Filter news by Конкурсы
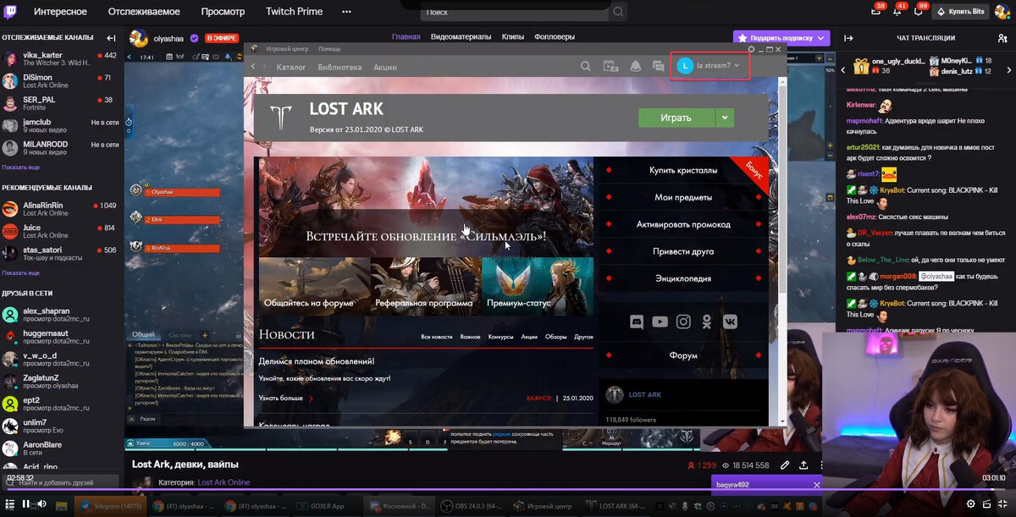Image resolution: width=1016 pixels, height=517 pixels. [500, 337]
